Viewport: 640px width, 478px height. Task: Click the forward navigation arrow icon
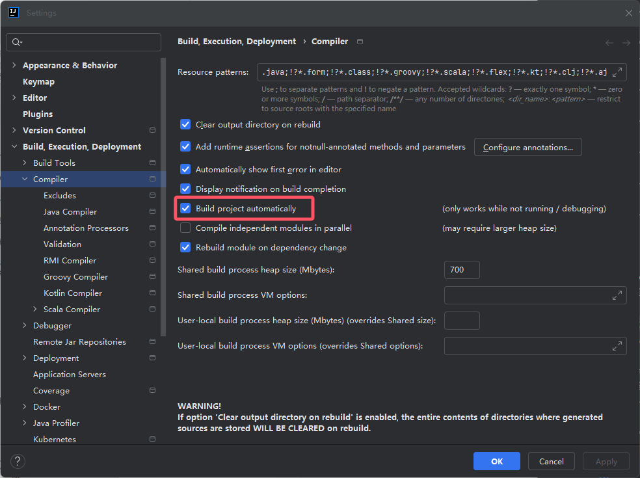(626, 43)
